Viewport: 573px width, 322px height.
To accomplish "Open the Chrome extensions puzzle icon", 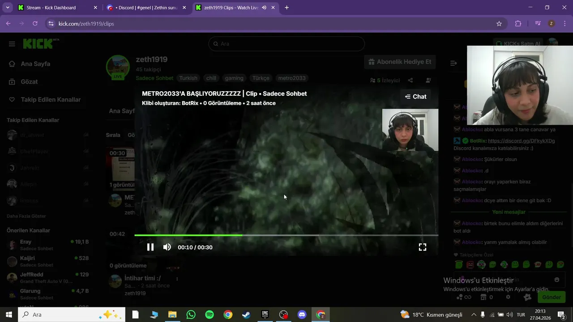I will [x=518, y=24].
